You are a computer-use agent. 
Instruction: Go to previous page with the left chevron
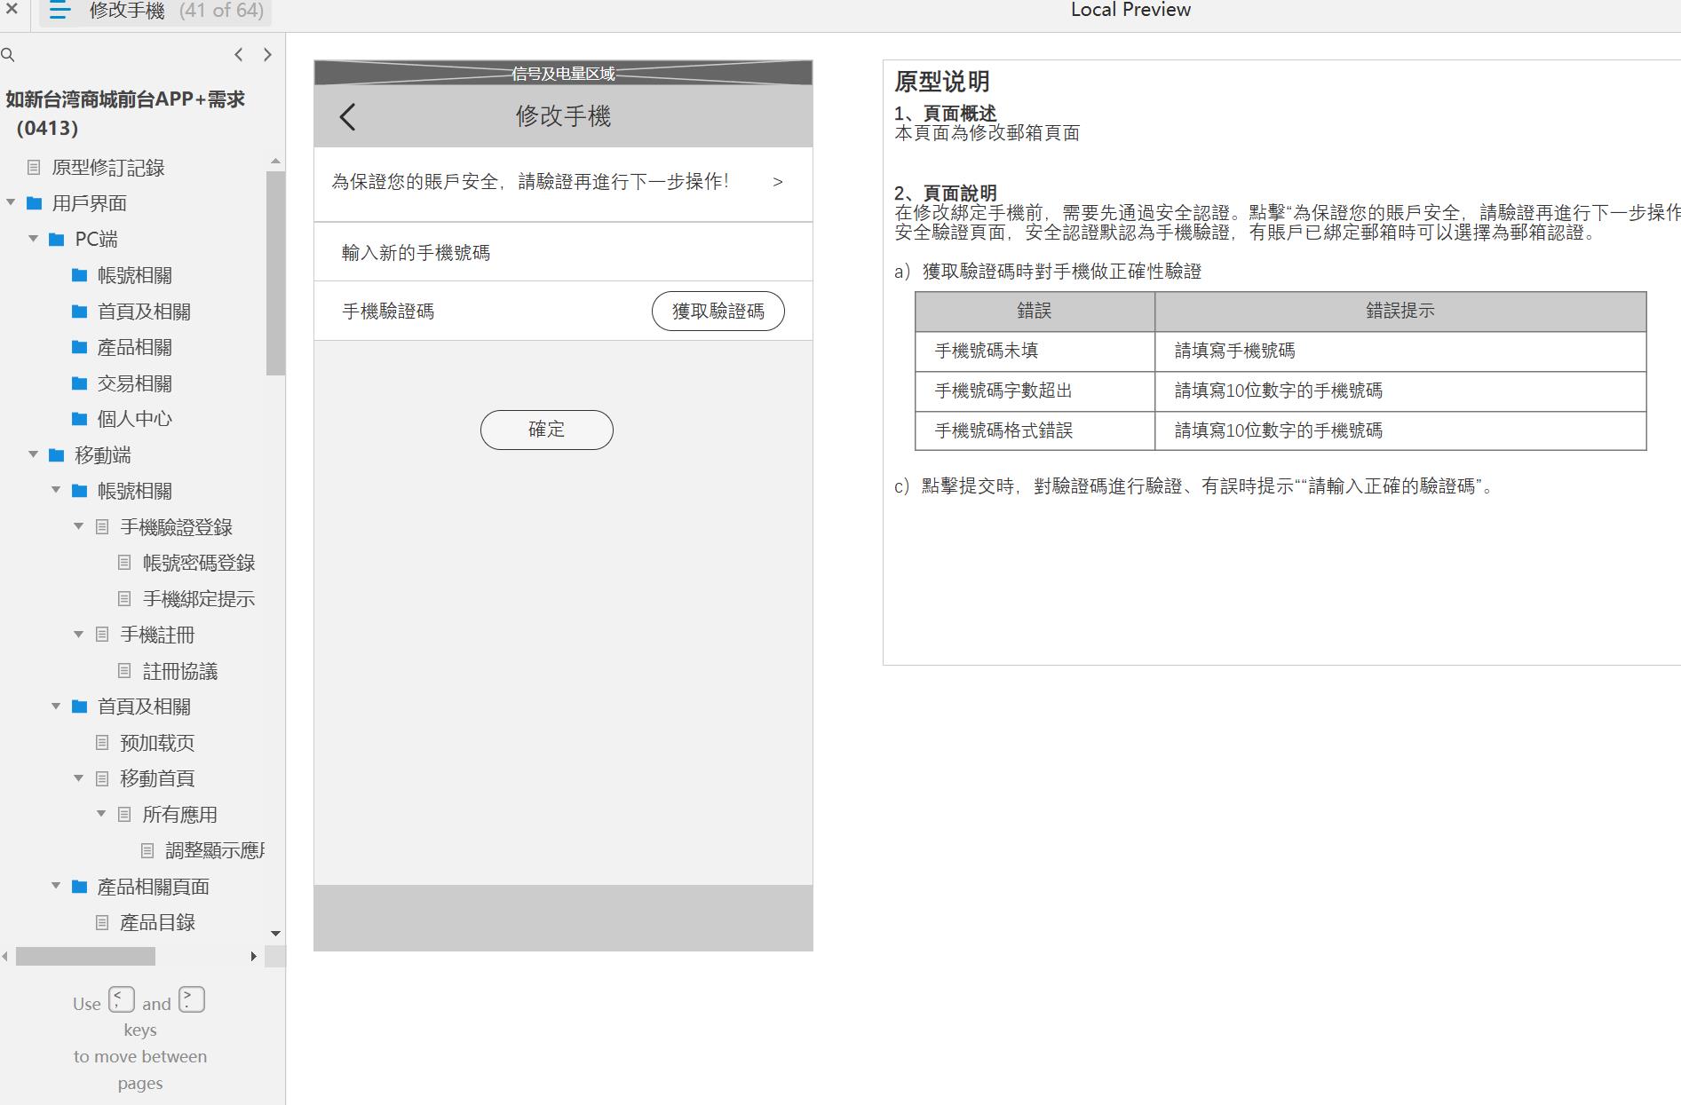pyautogui.click(x=238, y=55)
